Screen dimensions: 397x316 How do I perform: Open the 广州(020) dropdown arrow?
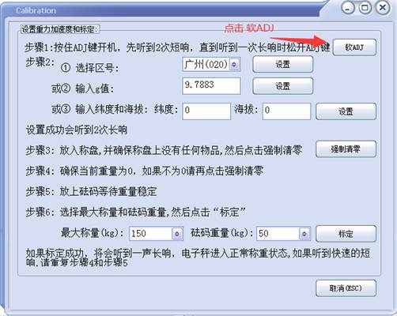pos(234,64)
